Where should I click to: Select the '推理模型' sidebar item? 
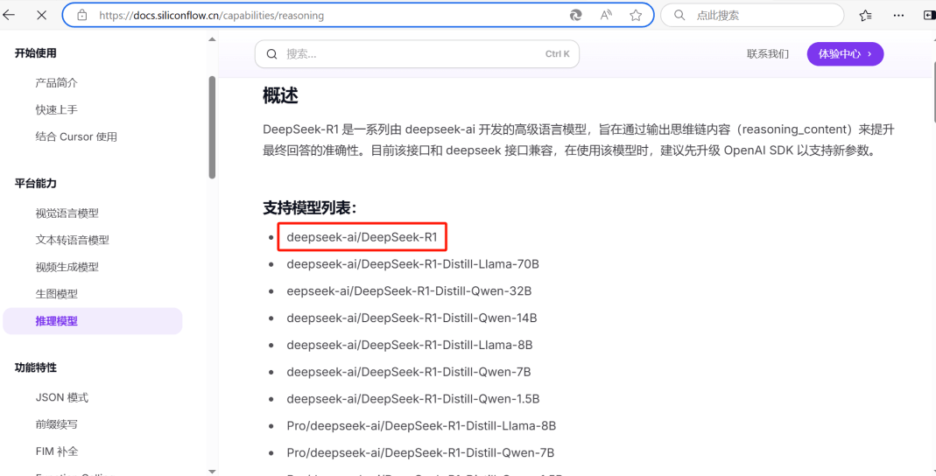pos(93,321)
